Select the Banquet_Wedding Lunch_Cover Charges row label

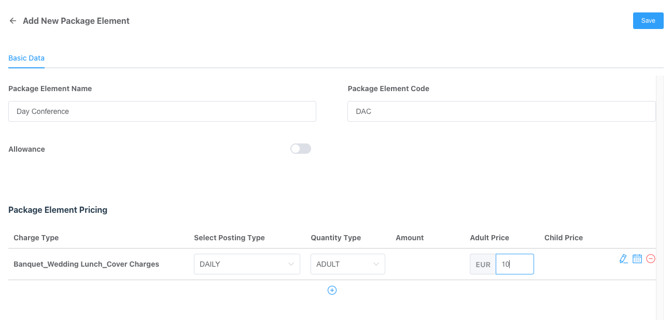coord(86,264)
